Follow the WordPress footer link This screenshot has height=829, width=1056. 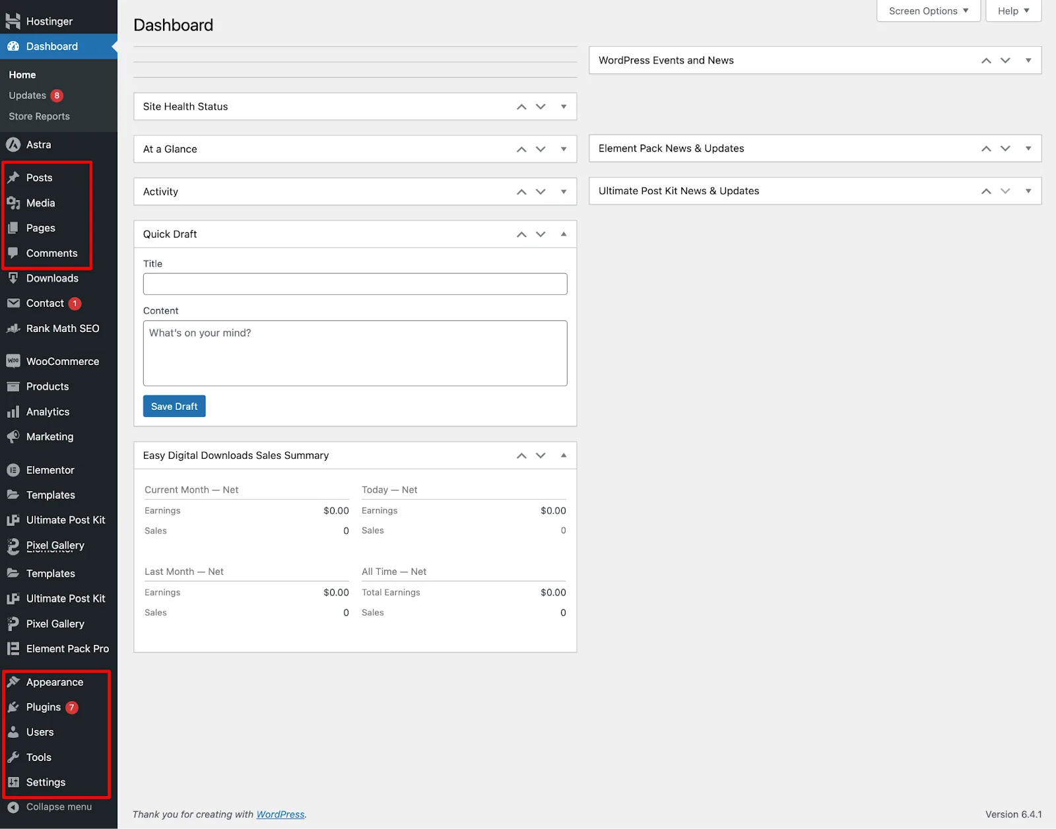280,814
